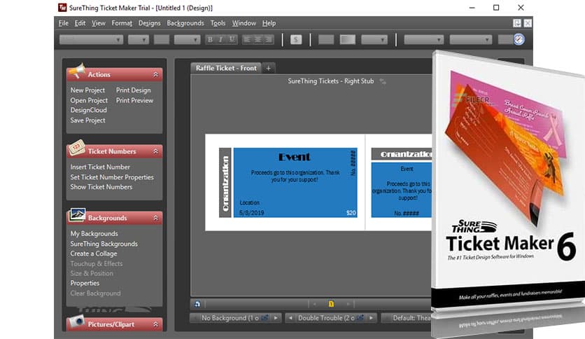
Task: Open the Format menu
Action: click(122, 23)
